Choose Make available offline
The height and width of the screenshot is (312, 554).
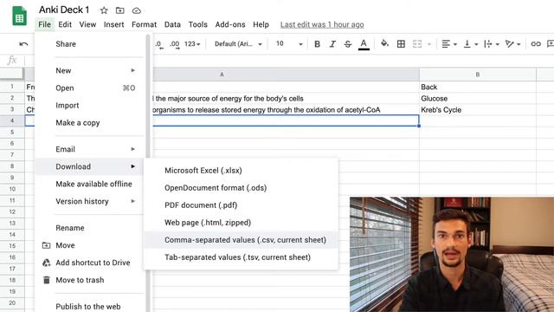90,184
